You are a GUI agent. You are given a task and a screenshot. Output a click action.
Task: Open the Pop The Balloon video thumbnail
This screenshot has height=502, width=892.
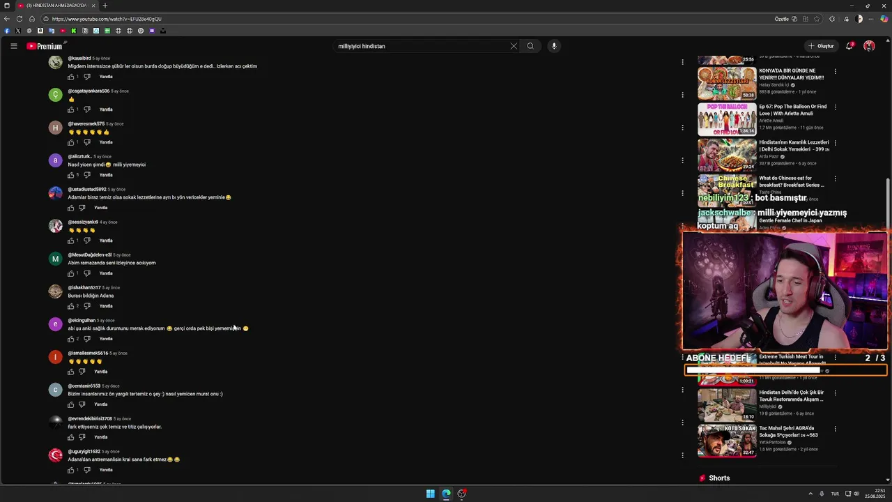pos(727,119)
